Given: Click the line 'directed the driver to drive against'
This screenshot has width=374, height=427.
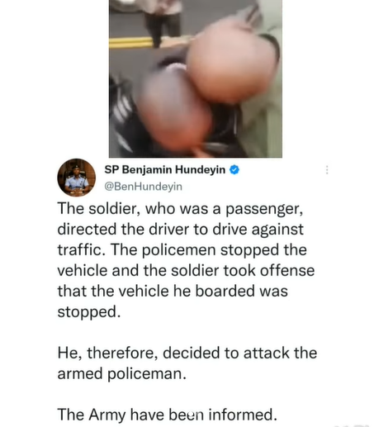Looking at the screenshot, I should click(180, 230).
